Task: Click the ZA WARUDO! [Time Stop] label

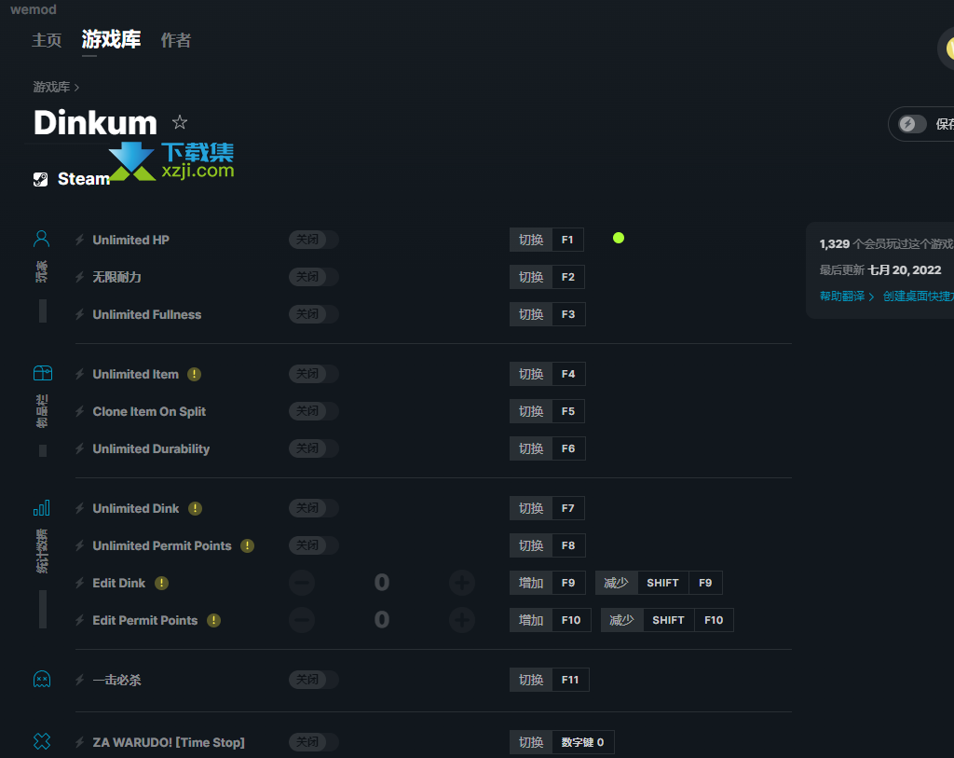Action: (169, 742)
